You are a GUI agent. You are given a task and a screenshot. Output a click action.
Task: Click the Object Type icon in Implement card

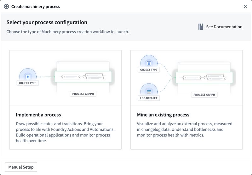28,77
